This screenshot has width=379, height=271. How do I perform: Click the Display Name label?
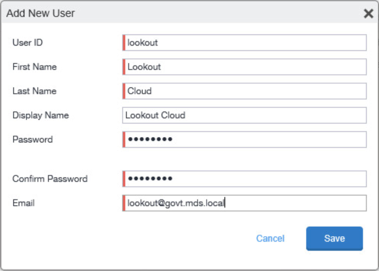(41, 115)
